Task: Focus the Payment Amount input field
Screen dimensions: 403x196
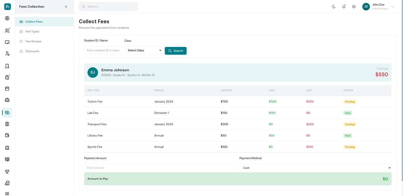Action: click(x=160, y=168)
